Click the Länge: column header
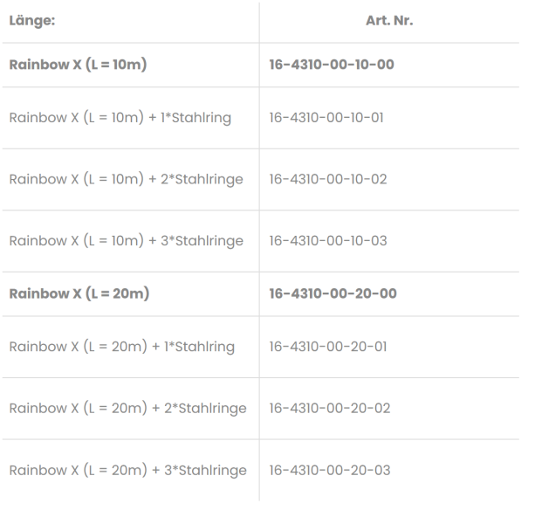535x524 pixels. click(x=32, y=21)
